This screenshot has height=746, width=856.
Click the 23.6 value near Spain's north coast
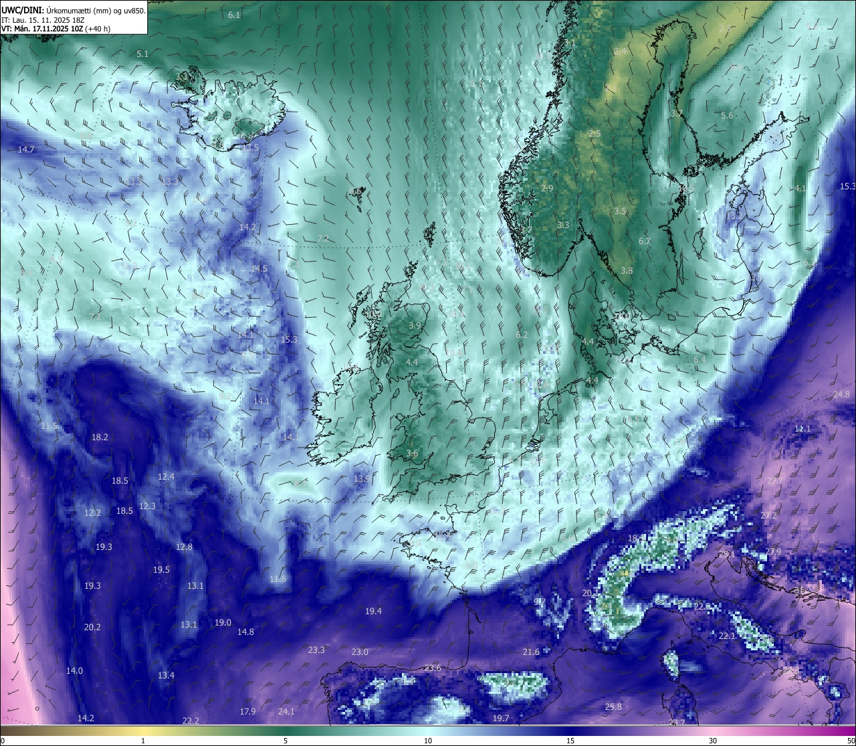433,668
